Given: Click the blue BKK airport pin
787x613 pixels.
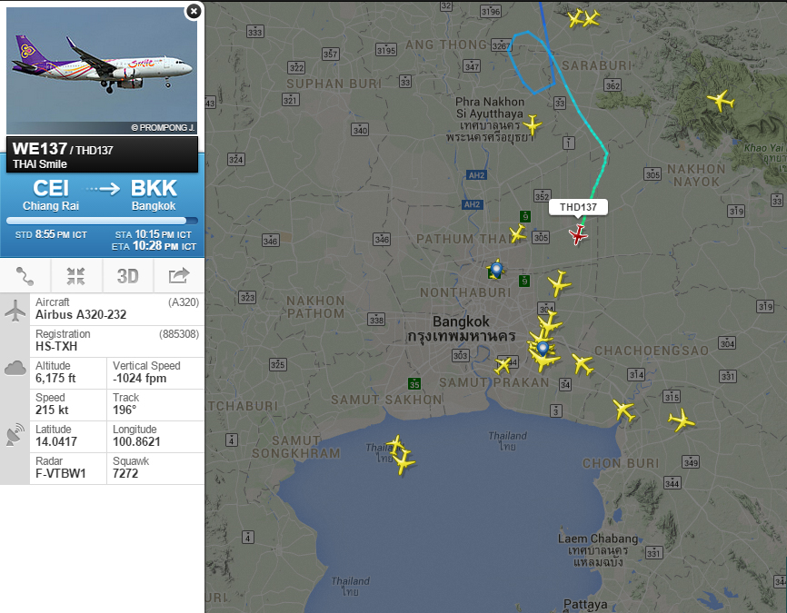Looking at the screenshot, I should [x=543, y=348].
